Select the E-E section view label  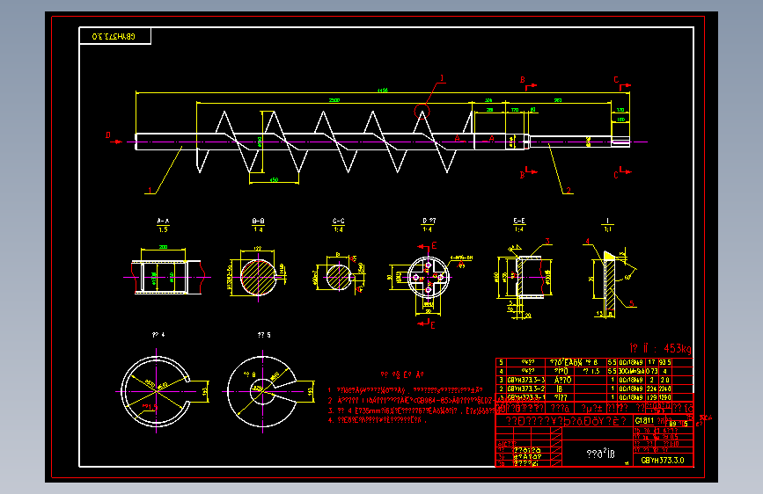pyautogui.click(x=519, y=222)
